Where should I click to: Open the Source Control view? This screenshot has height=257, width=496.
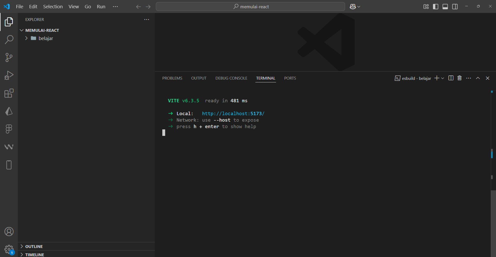9,57
